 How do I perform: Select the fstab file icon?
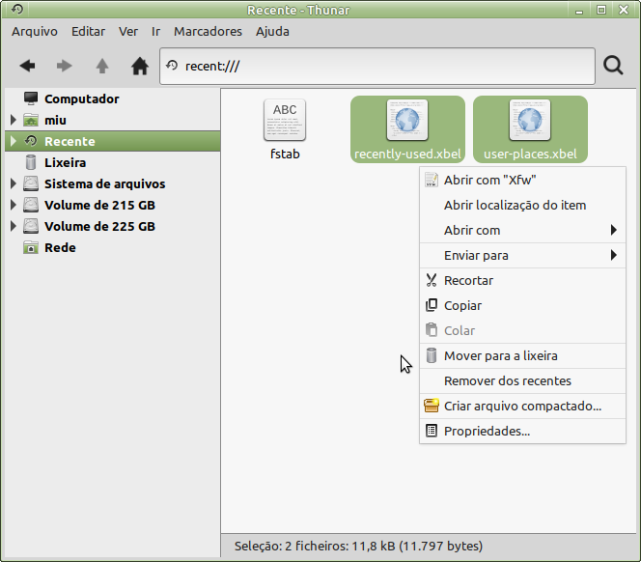(285, 121)
